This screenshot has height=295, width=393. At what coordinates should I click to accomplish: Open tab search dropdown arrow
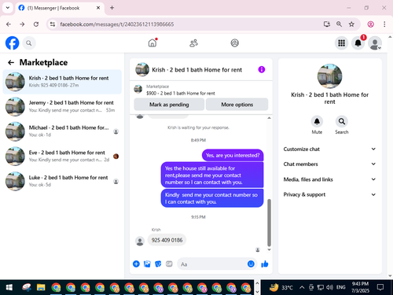coord(8,8)
